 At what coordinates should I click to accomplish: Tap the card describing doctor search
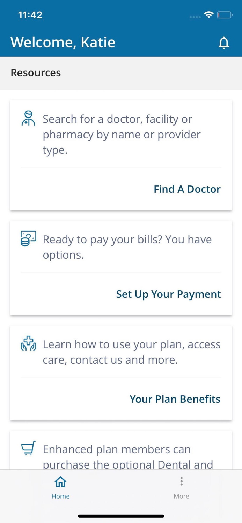tap(121, 155)
